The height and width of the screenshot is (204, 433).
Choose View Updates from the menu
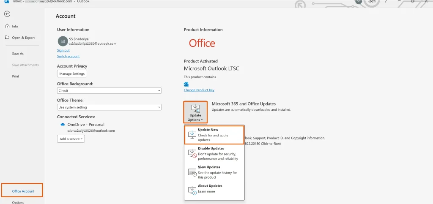tap(214, 172)
